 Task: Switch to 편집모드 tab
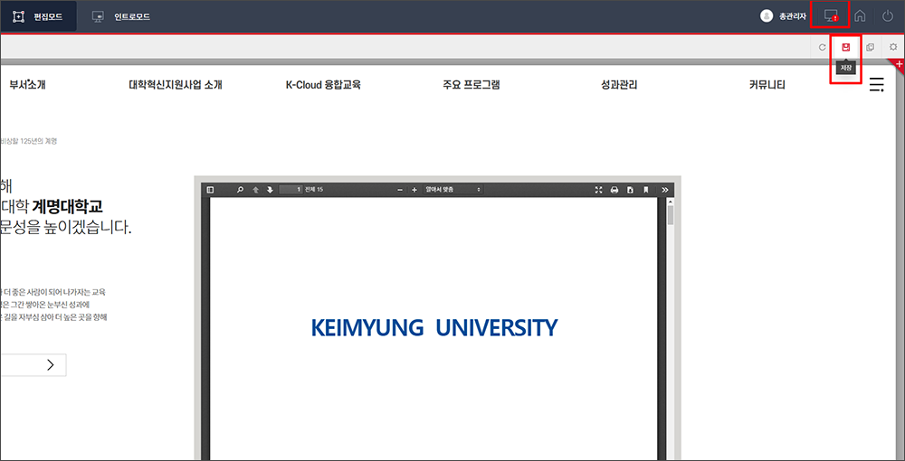pos(38,16)
